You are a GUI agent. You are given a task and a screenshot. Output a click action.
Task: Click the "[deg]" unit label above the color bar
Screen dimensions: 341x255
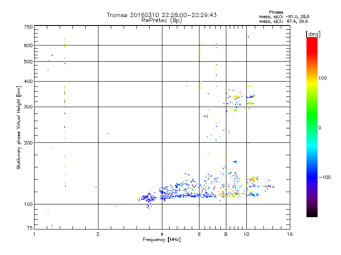tap(313, 34)
